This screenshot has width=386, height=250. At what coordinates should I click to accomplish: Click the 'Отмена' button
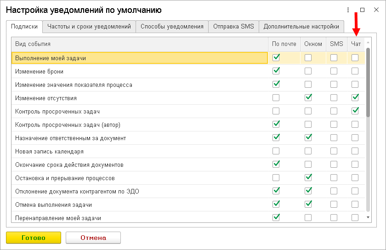pos(93,238)
